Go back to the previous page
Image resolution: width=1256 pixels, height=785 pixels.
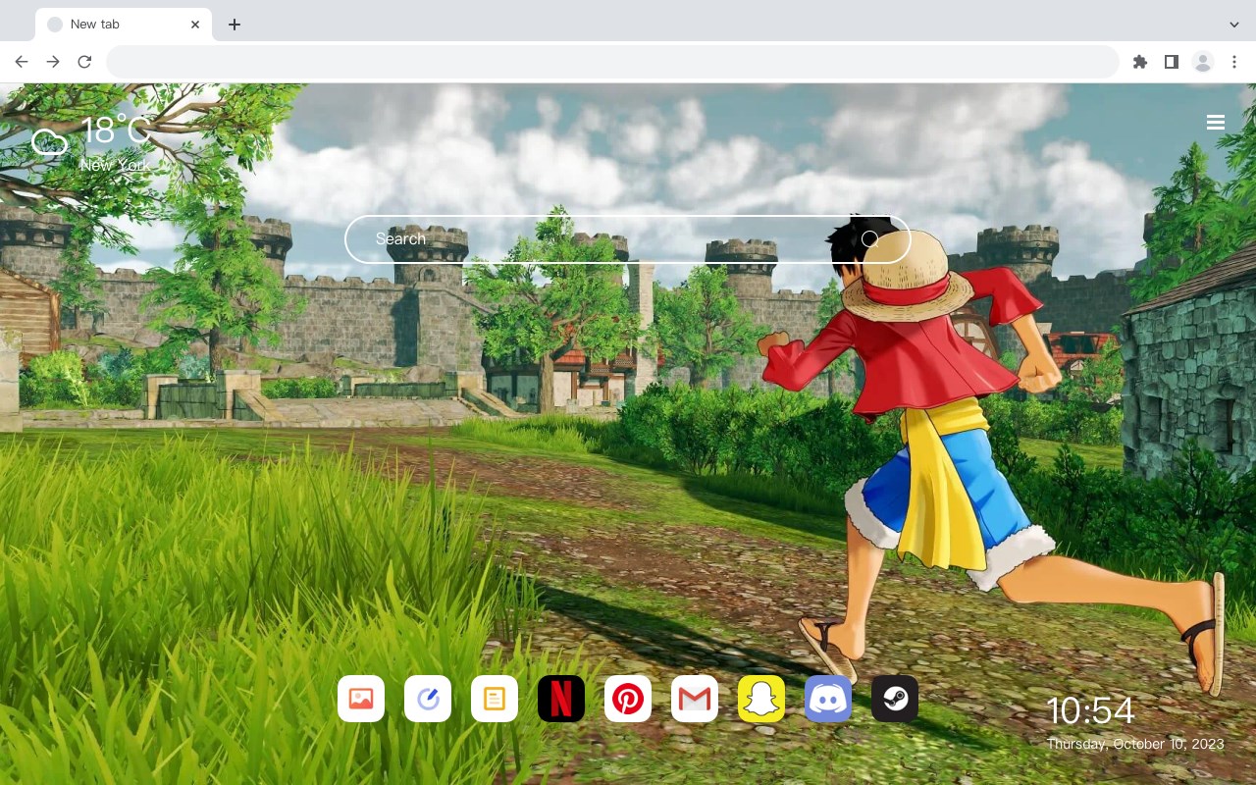pos(22,62)
